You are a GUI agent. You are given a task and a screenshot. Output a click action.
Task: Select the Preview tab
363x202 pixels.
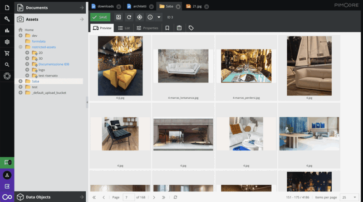pyautogui.click(x=102, y=28)
